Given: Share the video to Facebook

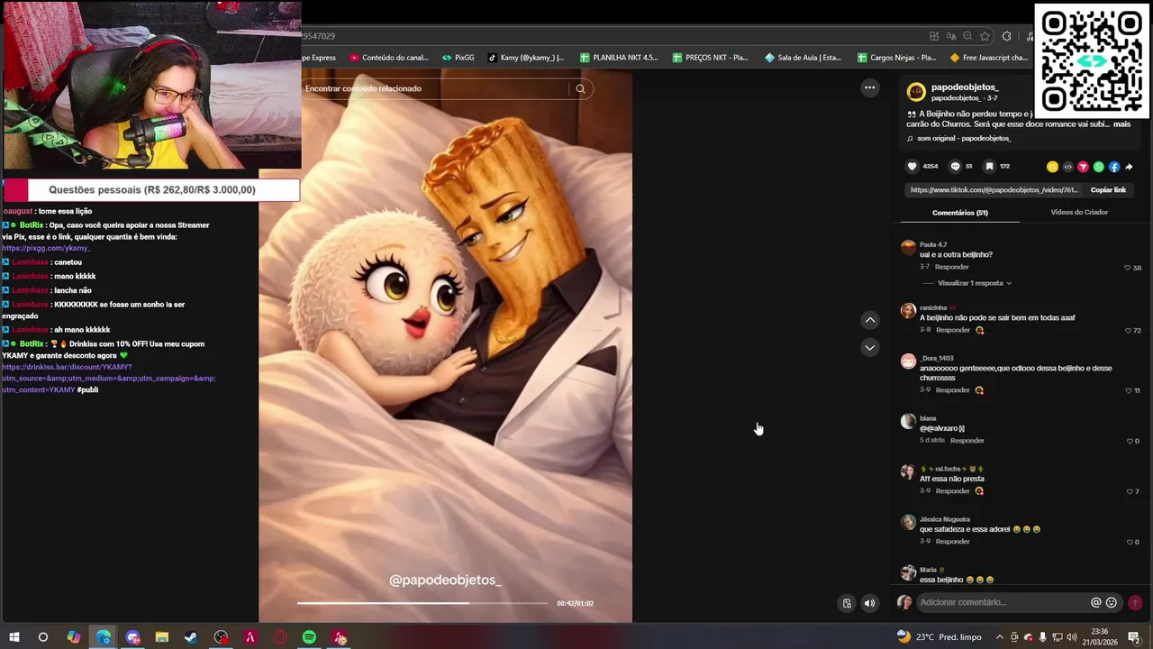Looking at the screenshot, I should pos(1114,167).
